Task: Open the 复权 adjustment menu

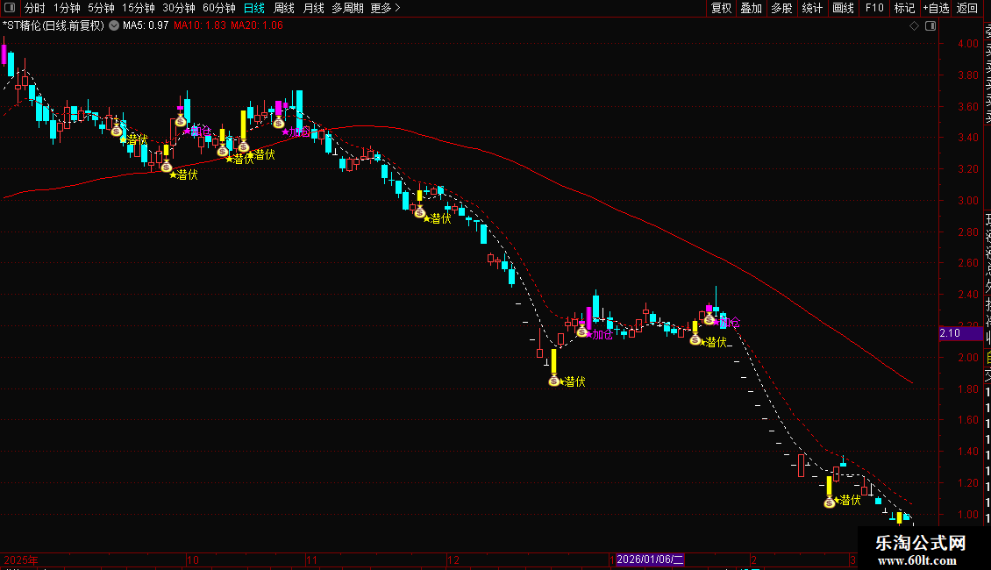Action: pos(721,8)
